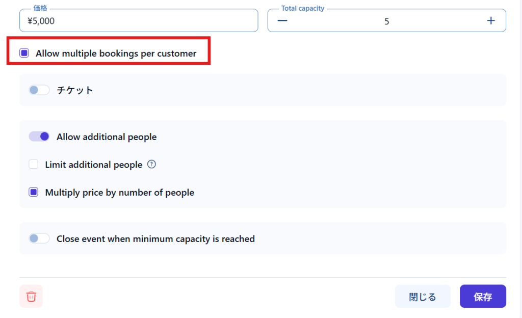Turn off the Allow additional people switch
Viewport: 522px width, 318px height.
click(x=39, y=137)
